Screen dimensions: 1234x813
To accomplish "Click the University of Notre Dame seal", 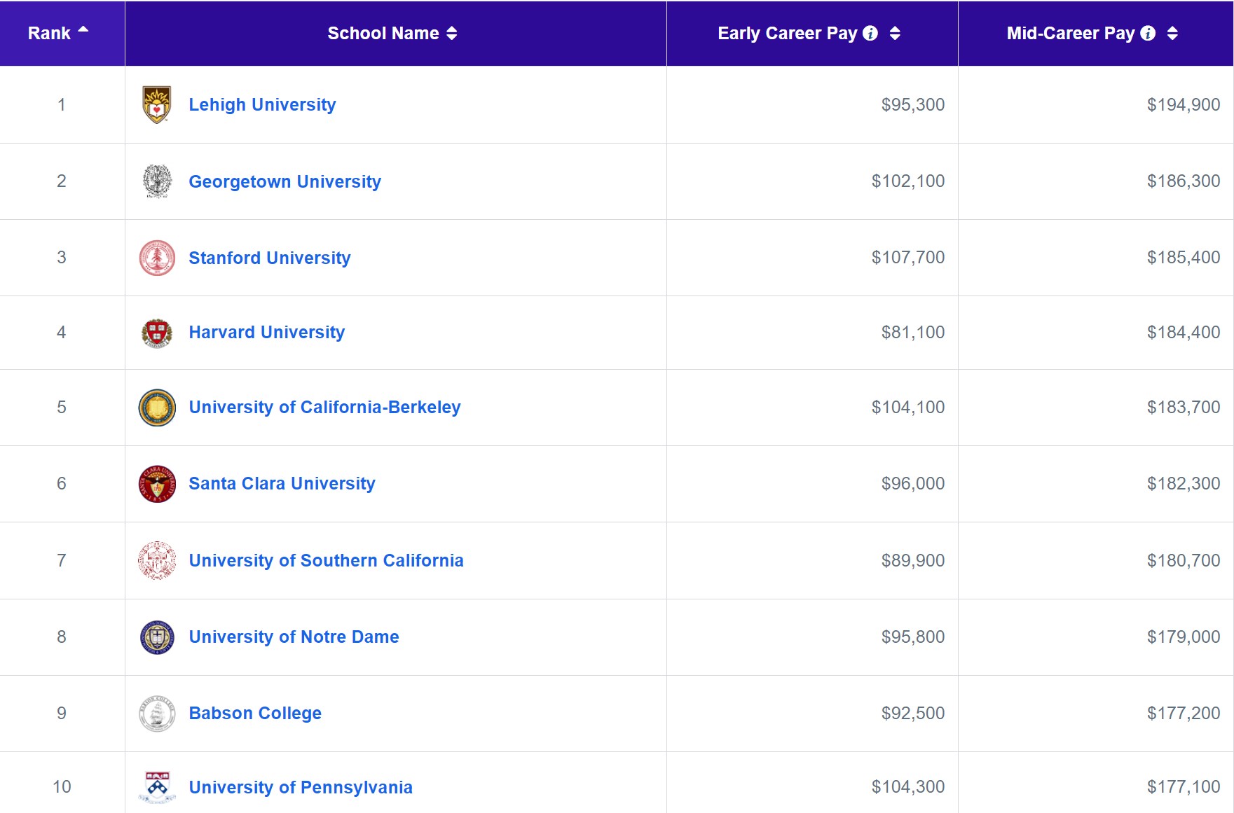I will tap(157, 637).
